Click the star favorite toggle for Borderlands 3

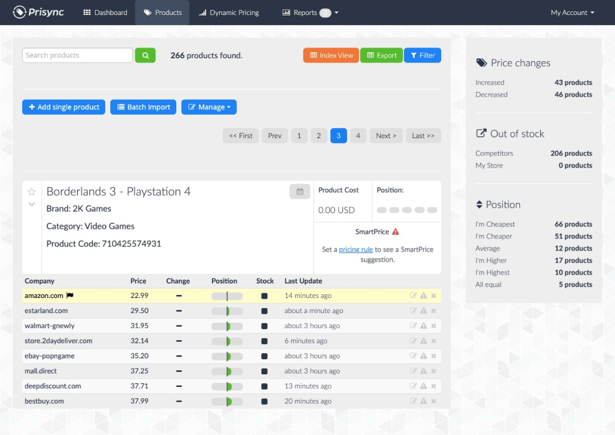[31, 190]
